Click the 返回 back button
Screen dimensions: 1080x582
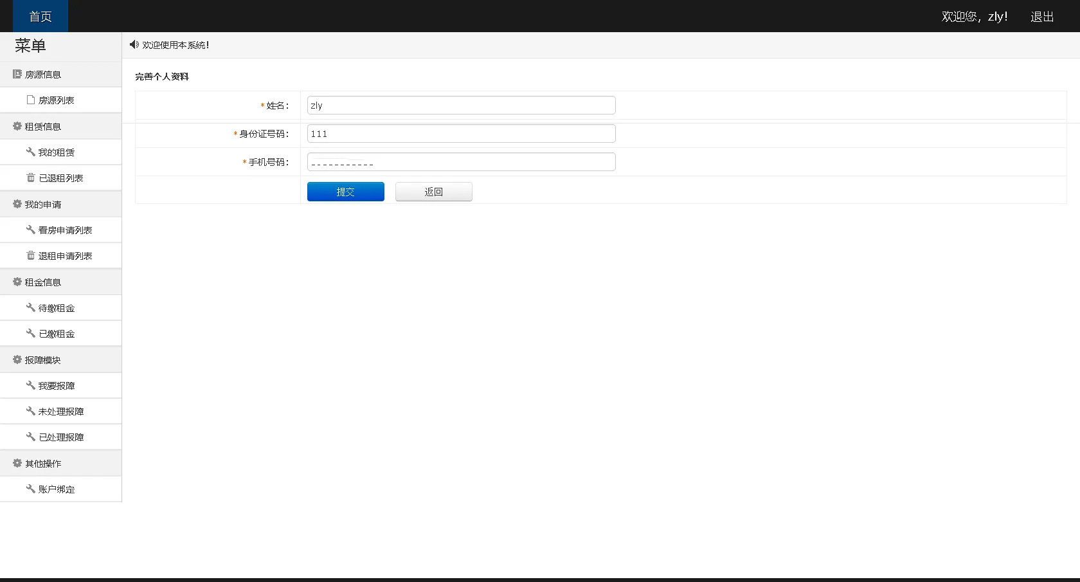pyautogui.click(x=434, y=192)
